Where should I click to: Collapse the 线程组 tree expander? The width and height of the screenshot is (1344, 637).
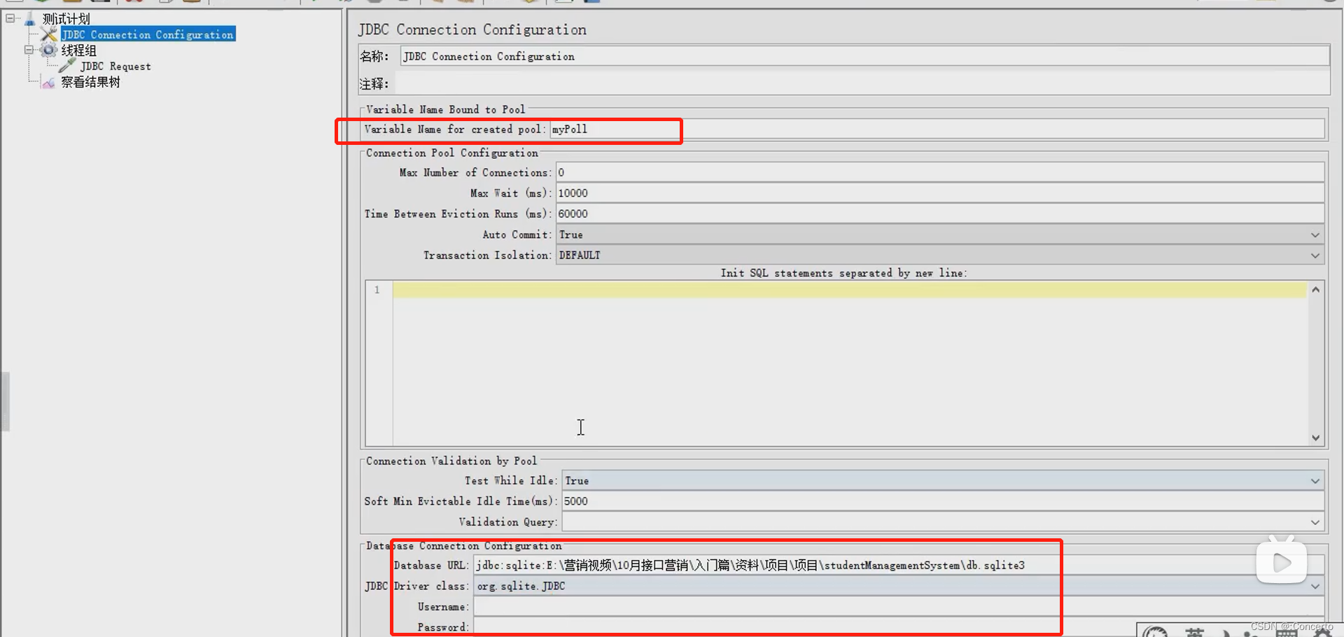[x=29, y=50]
